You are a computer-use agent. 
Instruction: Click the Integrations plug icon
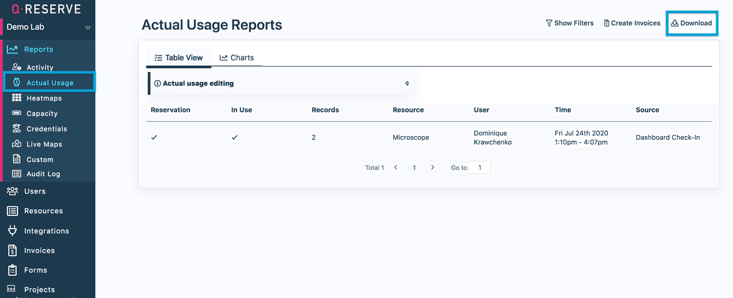(12, 230)
